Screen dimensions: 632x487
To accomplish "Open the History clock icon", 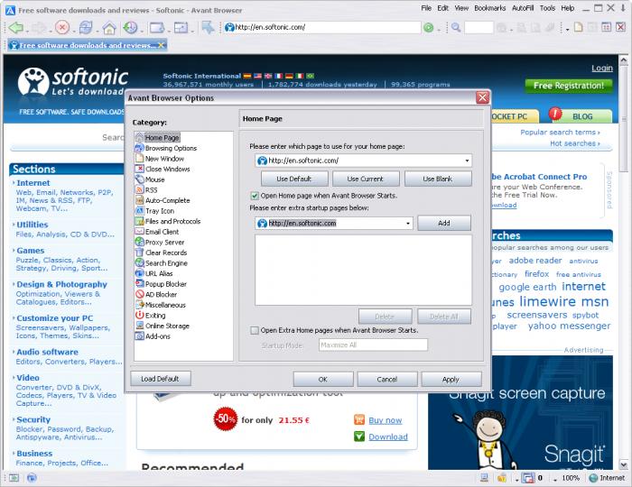I will pos(130,27).
